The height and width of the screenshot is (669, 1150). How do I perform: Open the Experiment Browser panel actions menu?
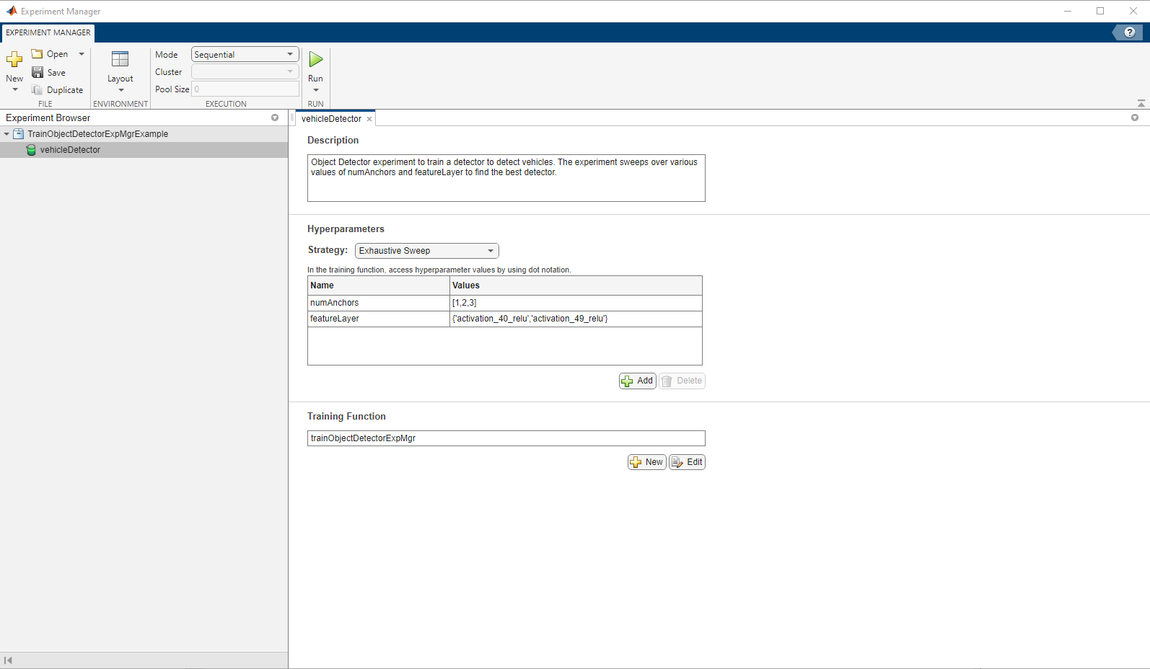pos(275,118)
